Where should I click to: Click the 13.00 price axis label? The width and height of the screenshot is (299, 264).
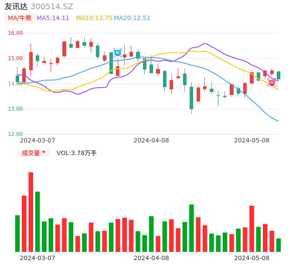tap(15, 109)
